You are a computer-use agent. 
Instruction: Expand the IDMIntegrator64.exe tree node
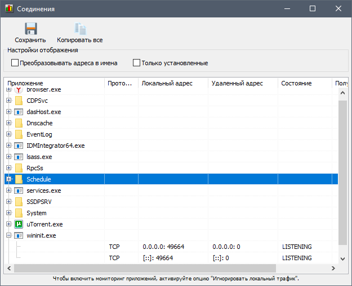pos(9,146)
